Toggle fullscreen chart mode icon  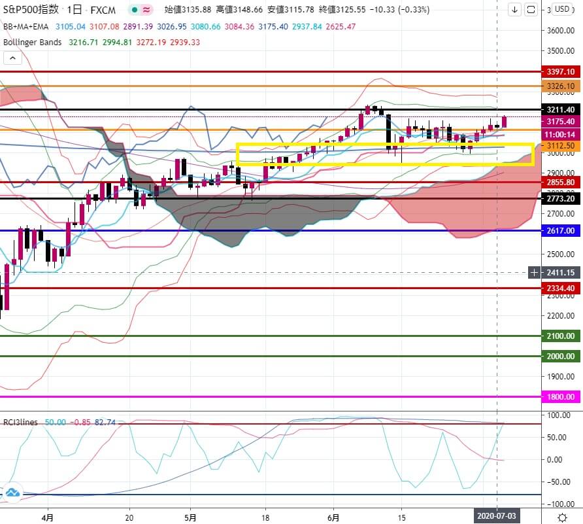point(531,10)
